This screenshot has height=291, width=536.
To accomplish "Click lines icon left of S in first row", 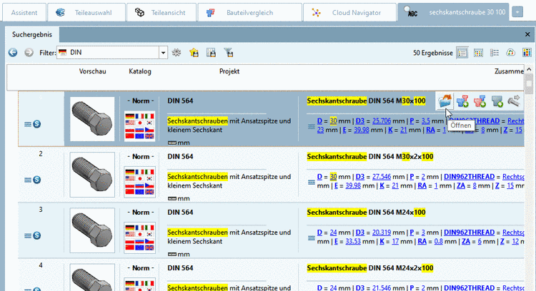I will (28, 124).
